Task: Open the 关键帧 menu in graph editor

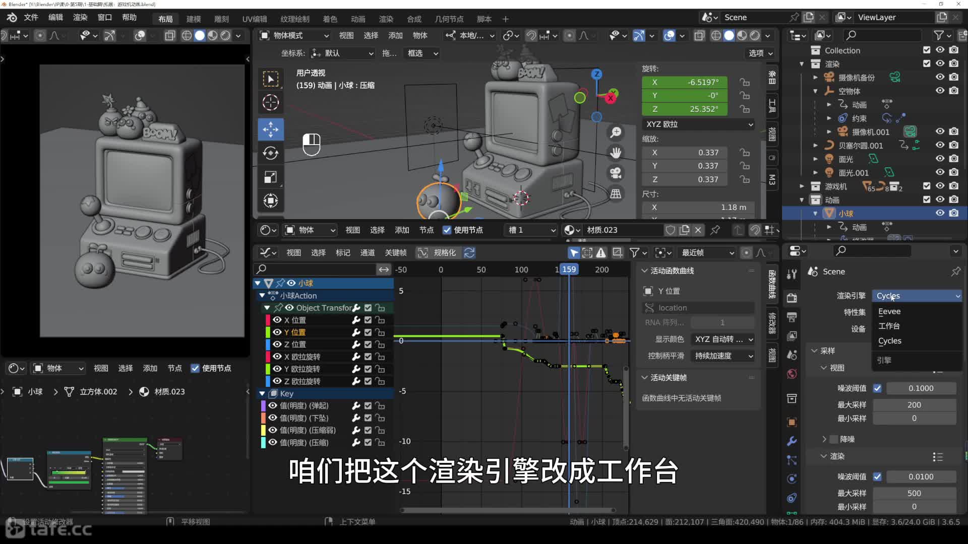Action: [x=395, y=252]
